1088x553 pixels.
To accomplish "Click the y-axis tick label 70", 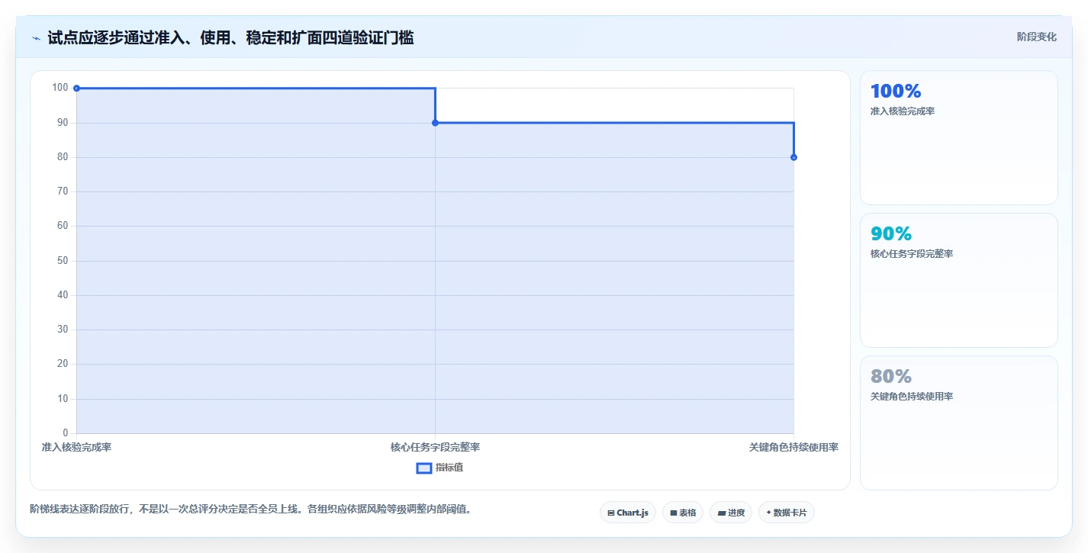I will pyautogui.click(x=63, y=191).
